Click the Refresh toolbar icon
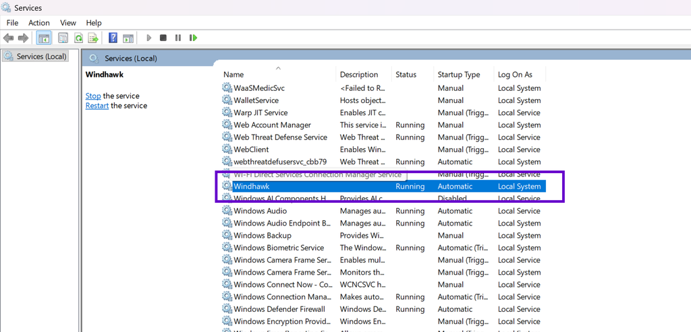 (78, 38)
